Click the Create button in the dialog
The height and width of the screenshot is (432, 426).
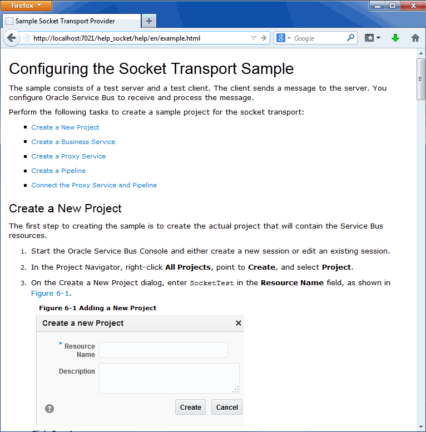[190, 407]
